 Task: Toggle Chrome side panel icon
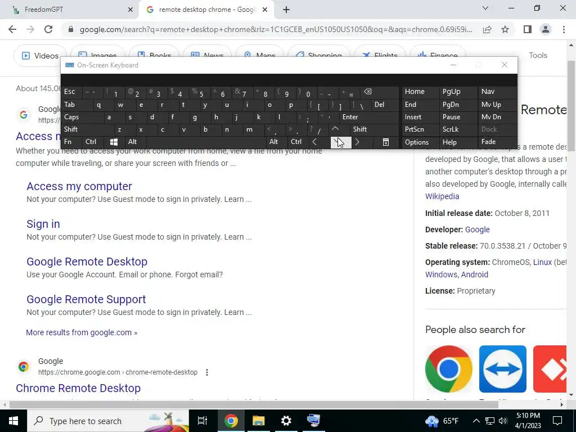(x=528, y=29)
